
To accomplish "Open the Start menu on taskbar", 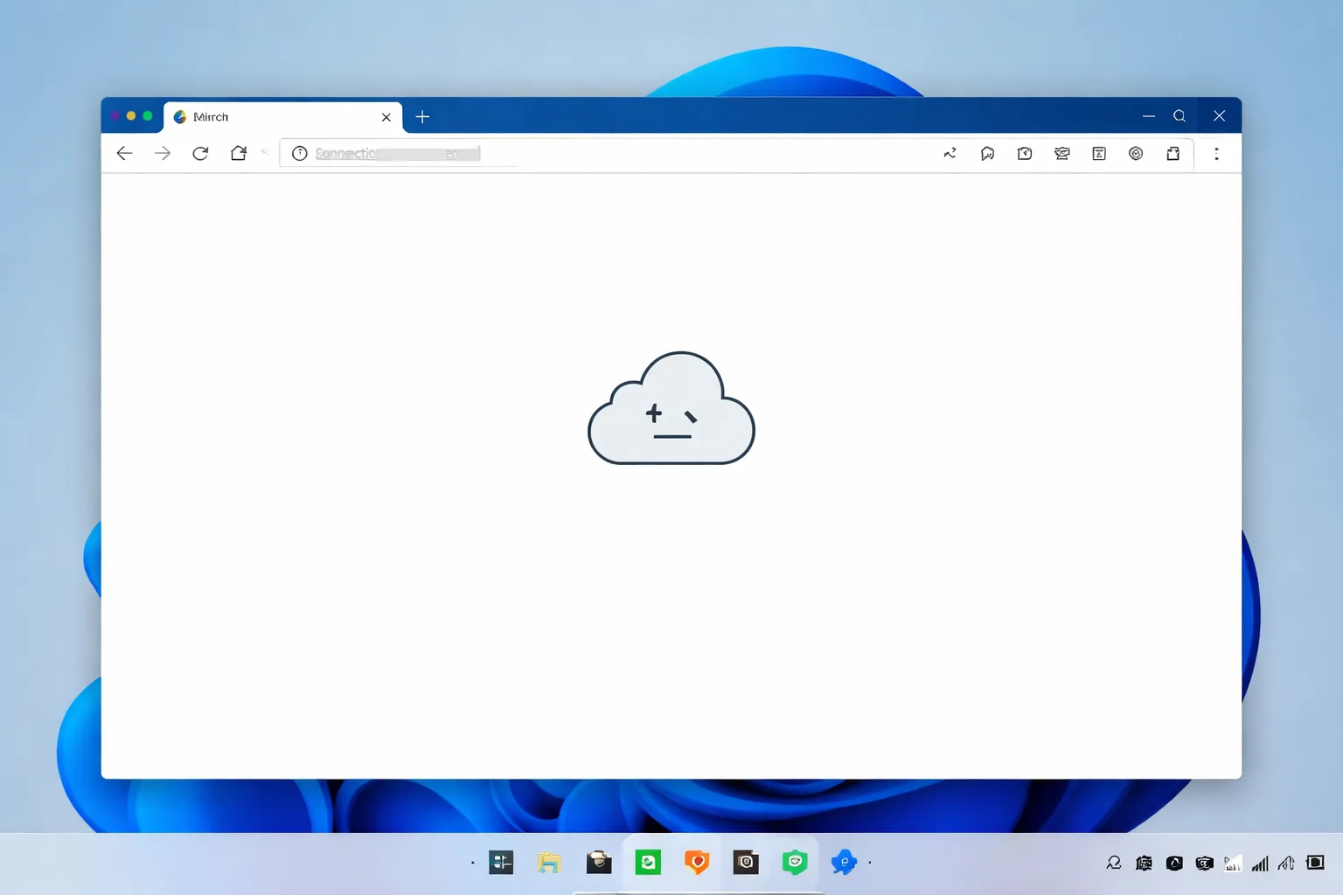I will coord(501,863).
